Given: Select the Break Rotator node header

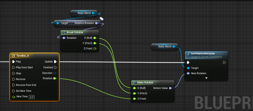Looking at the screenshot, I should [x=79, y=32].
